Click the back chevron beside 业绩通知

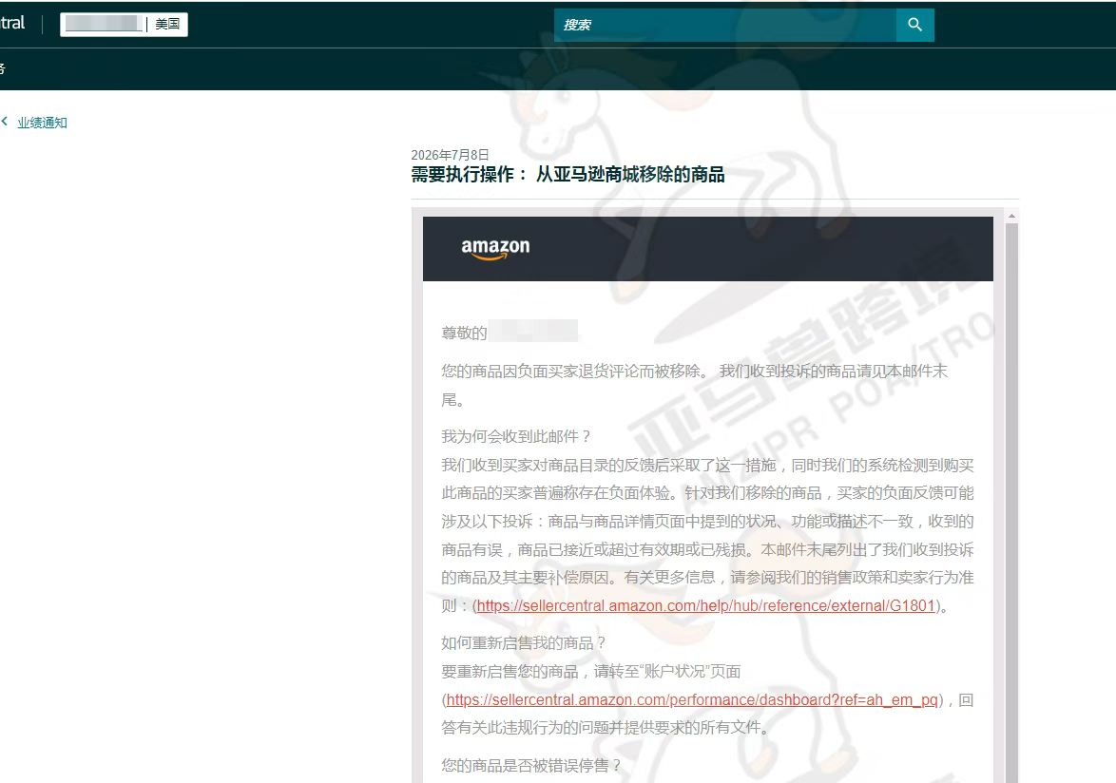tap(4, 122)
